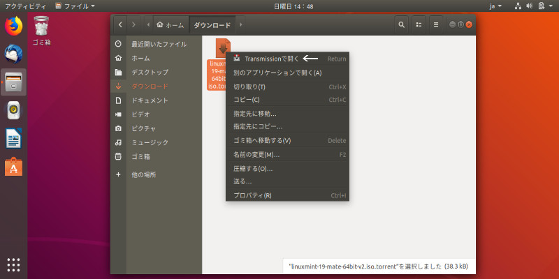The image size is (559, 279).
Task: Click right path-bar scroll arrow
Action: click(241, 24)
